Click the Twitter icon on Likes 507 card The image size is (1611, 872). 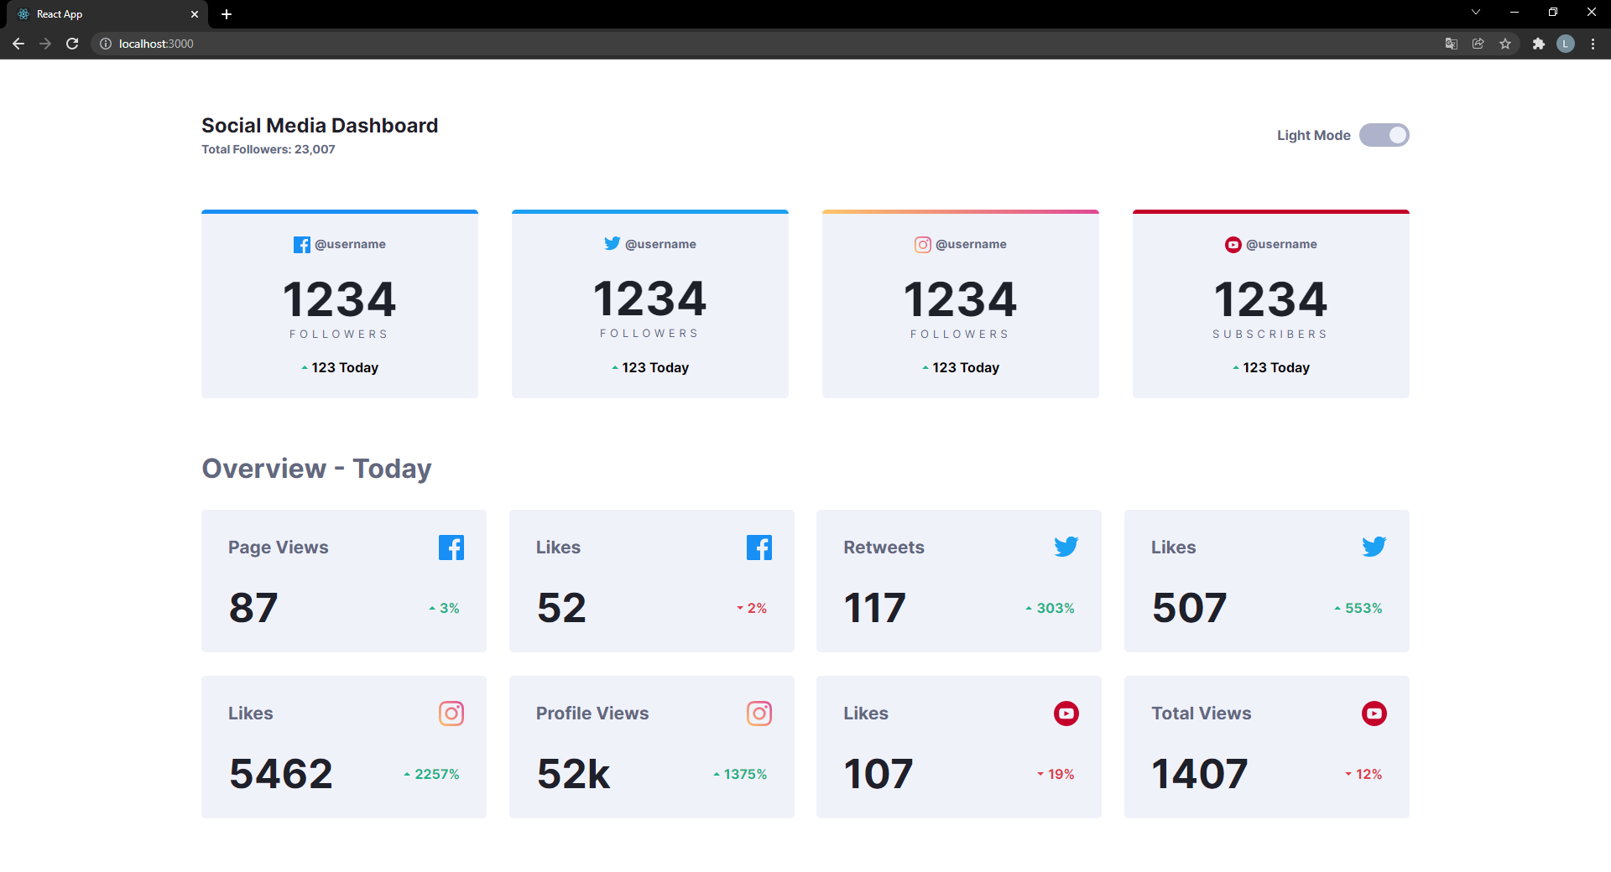coord(1374,547)
